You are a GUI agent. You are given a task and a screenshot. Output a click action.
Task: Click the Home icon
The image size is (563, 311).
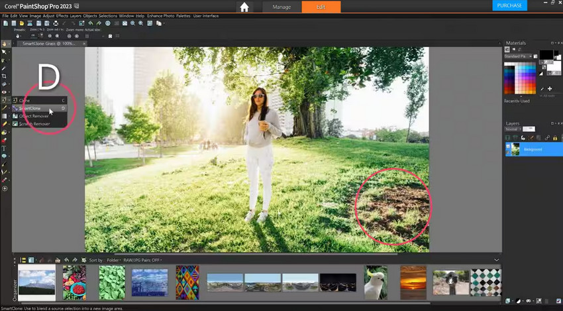click(244, 7)
